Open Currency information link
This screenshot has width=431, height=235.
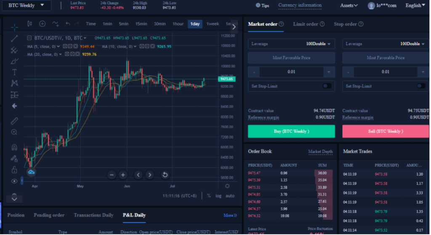point(300,5)
